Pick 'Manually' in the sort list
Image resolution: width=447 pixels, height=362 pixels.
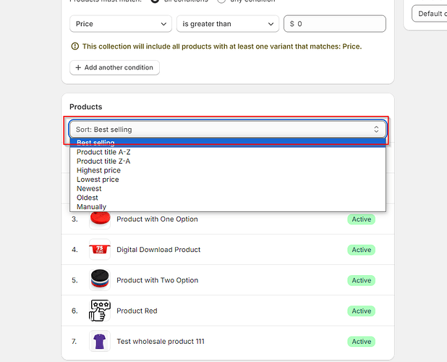91,206
